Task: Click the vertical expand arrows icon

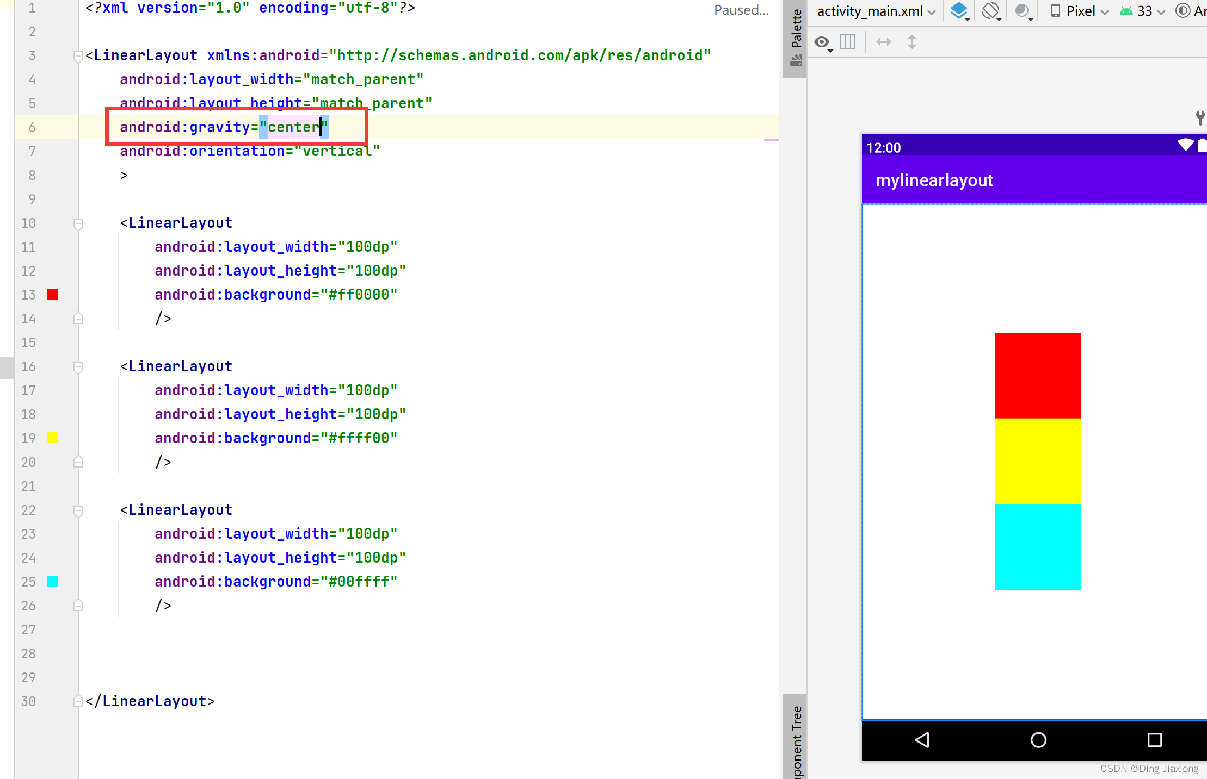Action: coord(912,42)
